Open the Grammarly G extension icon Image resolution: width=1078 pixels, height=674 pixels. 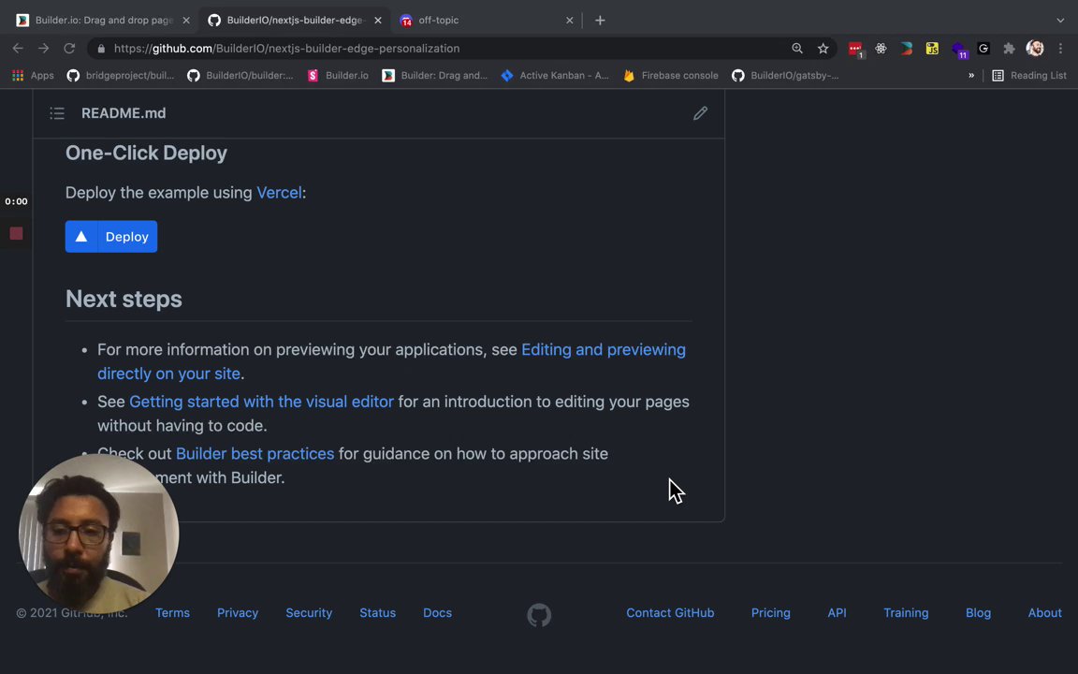coord(983,48)
